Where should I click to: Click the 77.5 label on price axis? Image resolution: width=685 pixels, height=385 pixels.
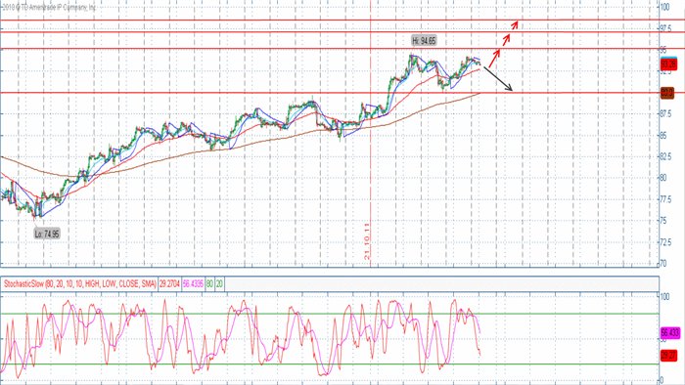[665, 199]
